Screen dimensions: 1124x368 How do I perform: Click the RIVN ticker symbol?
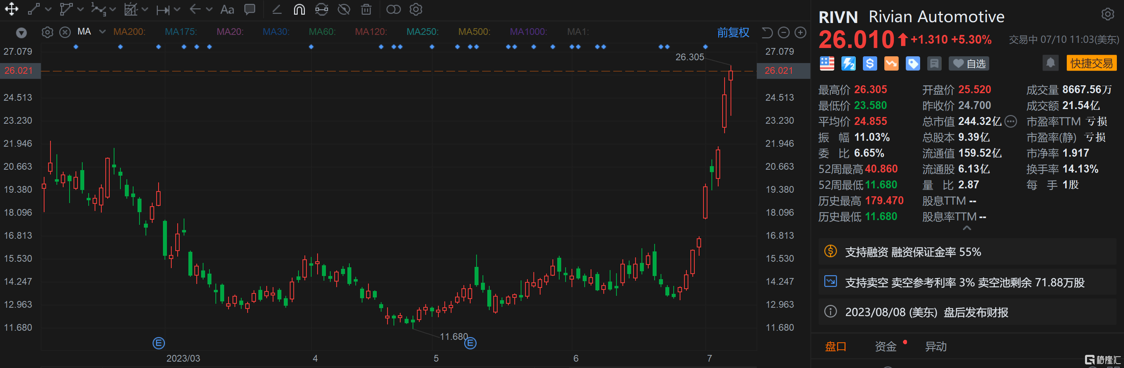tap(838, 17)
